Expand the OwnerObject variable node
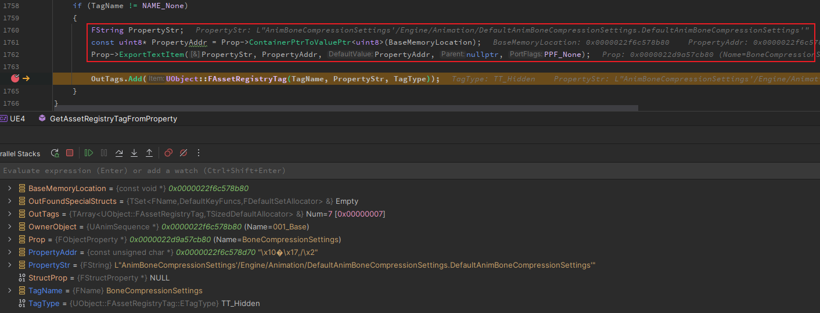 click(x=9, y=227)
